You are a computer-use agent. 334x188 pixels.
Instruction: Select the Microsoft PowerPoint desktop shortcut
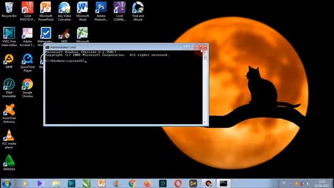coord(45,11)
